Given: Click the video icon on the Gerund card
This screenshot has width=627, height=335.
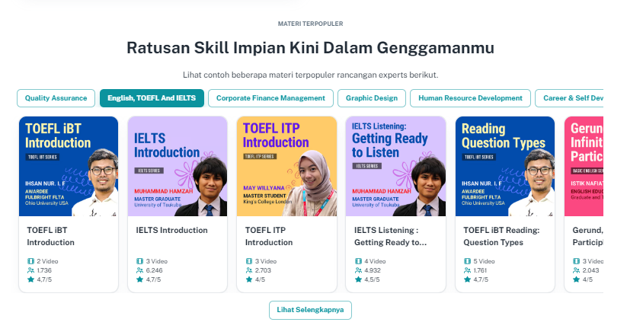Looking at the screenshot, I should (x=576, y=261).
